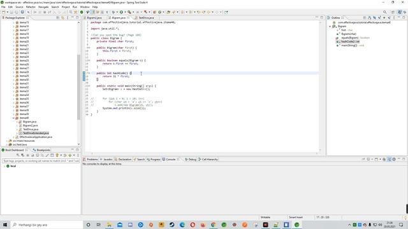Collapse the iteme40 package node

coord(13,118)
